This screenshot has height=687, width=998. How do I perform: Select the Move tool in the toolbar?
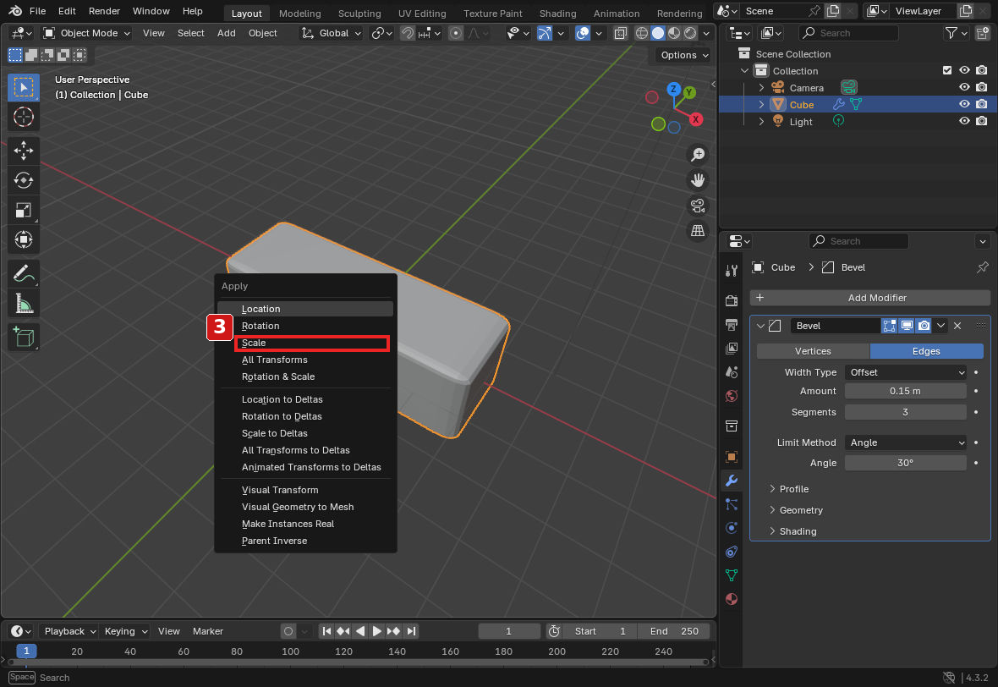click(24, 151)
